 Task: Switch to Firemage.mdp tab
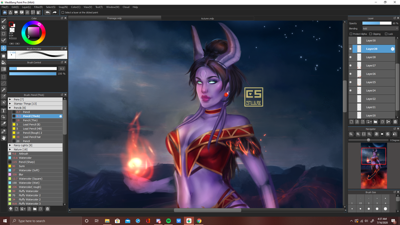tap(114, 18)
